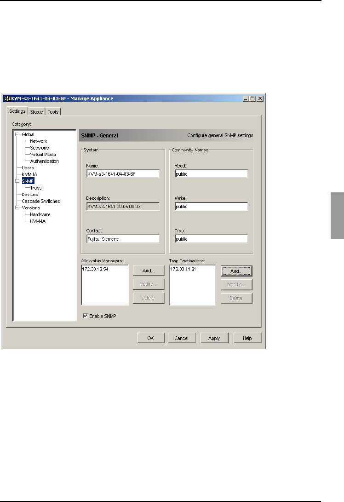The height and width of the screenshot is (502, 344).
Task: Close the Manage Appliance window
Action: click(260, 98)
